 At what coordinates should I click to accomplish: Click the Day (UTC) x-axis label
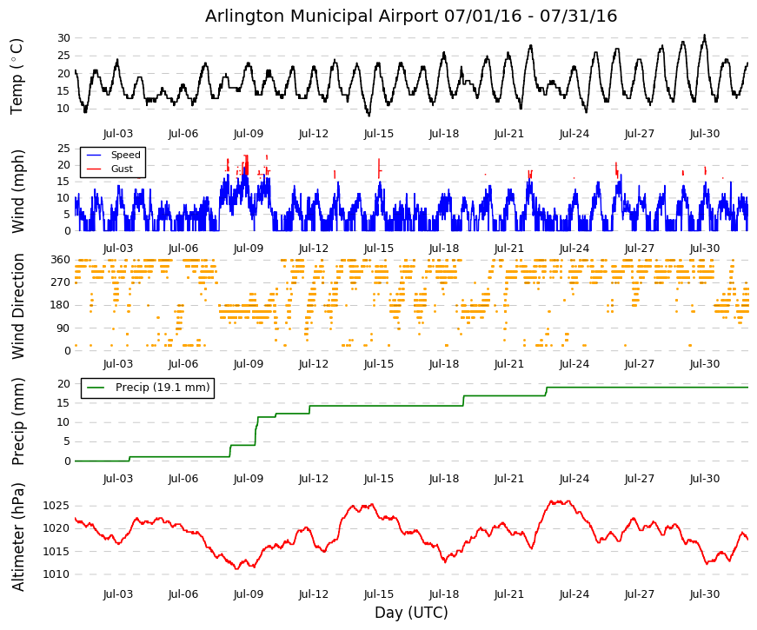[411, 613]
